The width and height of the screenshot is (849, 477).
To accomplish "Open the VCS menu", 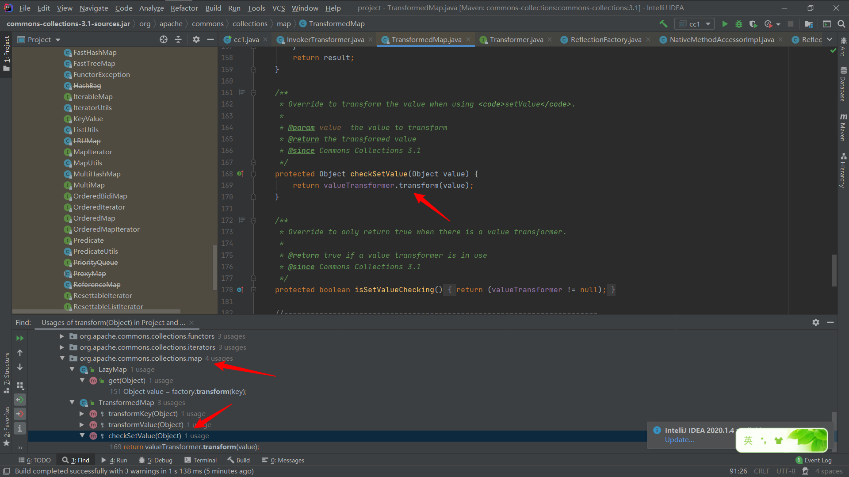I will 278,8.
